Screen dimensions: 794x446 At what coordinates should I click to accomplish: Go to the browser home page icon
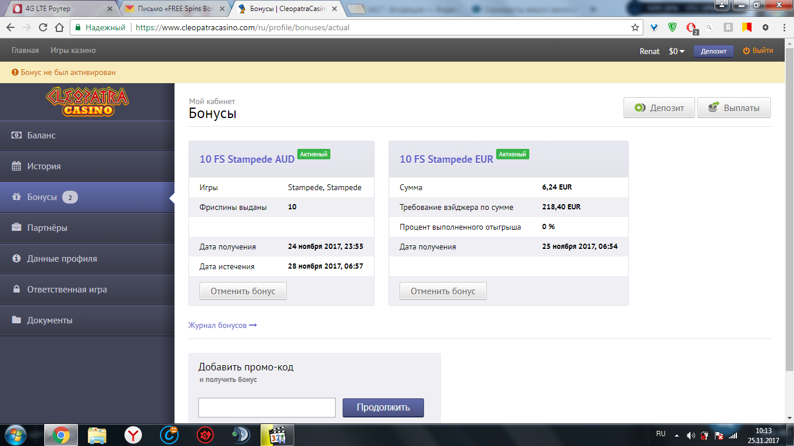pyautogui.click(x=59, y=27)
